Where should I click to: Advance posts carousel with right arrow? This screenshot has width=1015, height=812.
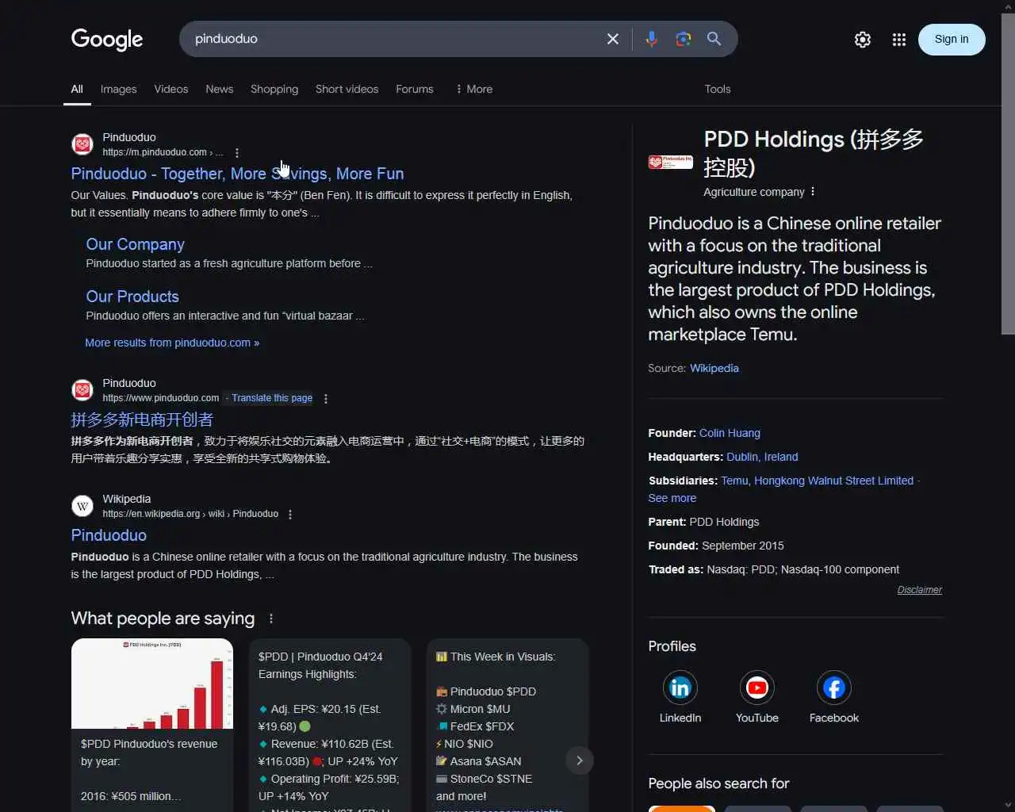(x=580, y=760)
